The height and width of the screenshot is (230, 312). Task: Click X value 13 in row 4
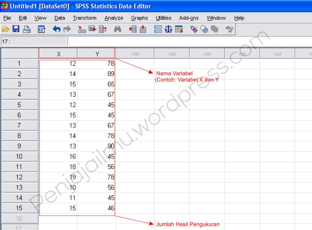pos(58,95)
